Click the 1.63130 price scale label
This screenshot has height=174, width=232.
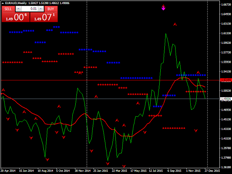click(x=226, y=24)
